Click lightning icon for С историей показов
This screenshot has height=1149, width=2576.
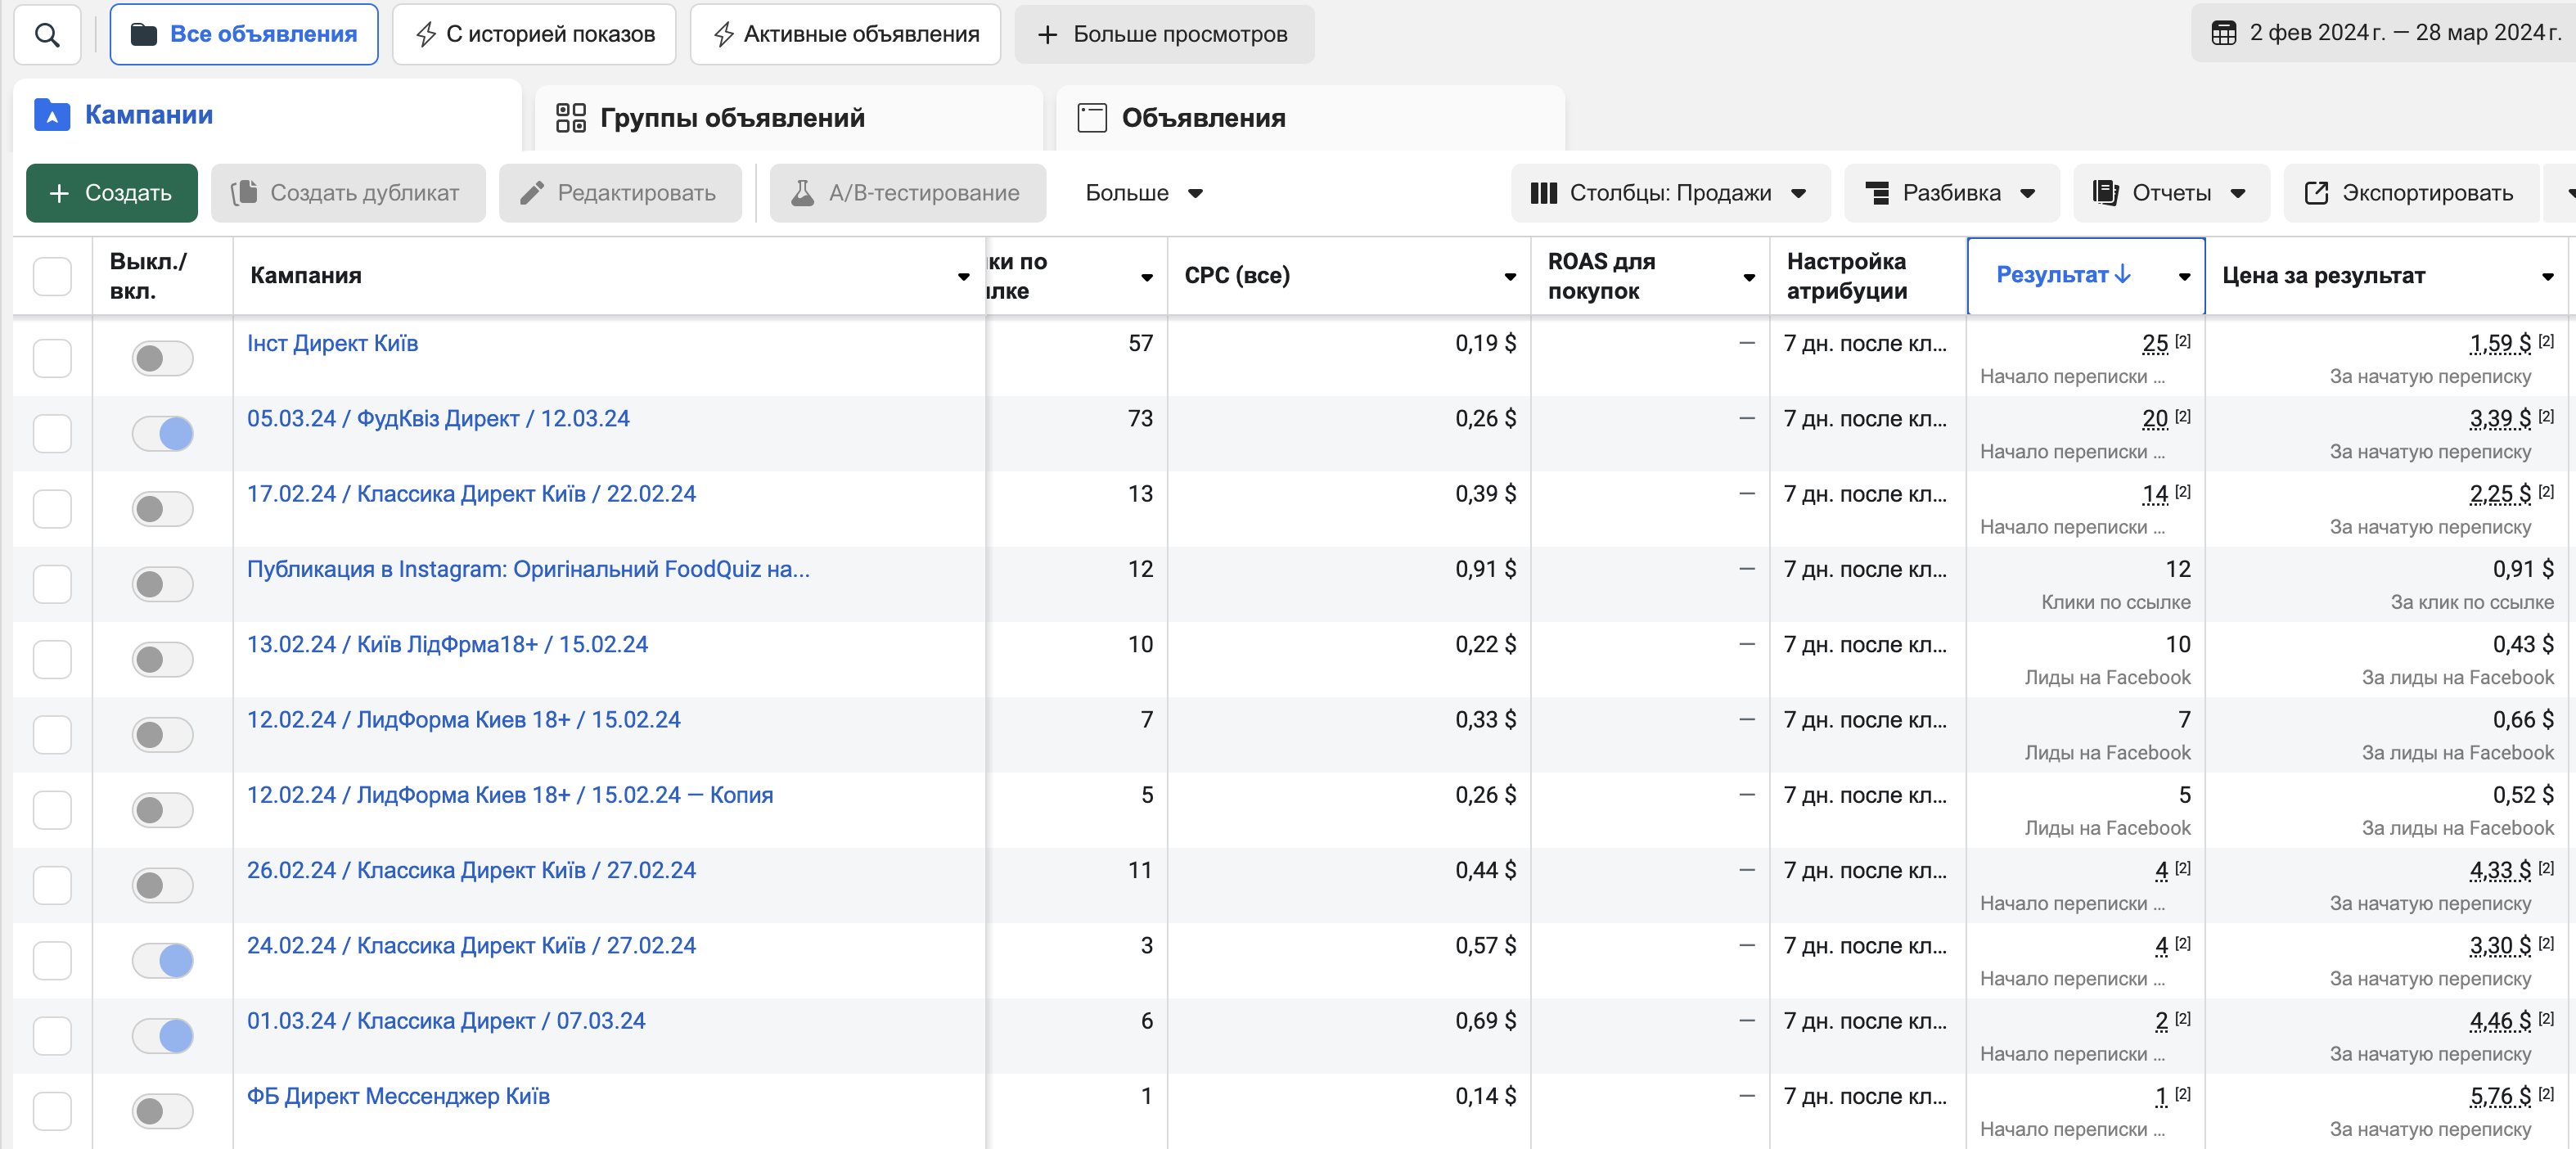click(x=426, y=35)
